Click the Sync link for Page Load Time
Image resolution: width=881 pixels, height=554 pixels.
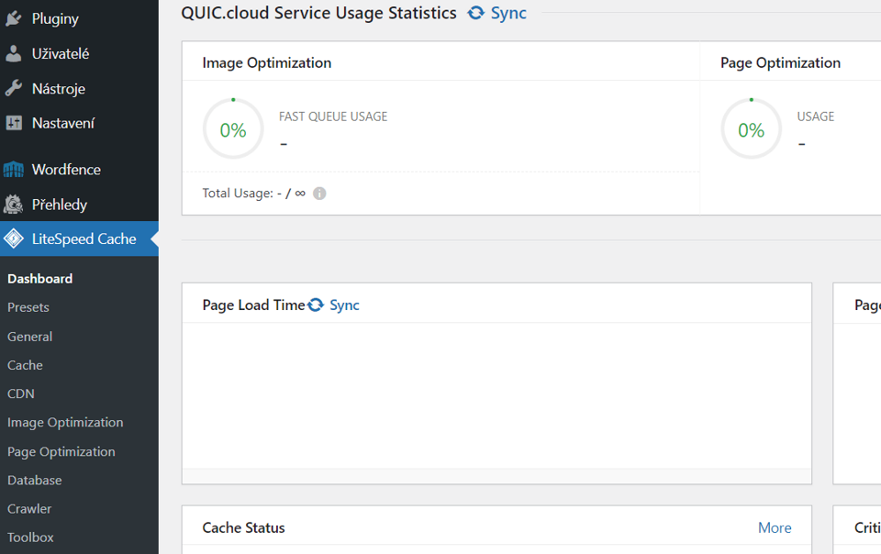[x=344, y=305]
